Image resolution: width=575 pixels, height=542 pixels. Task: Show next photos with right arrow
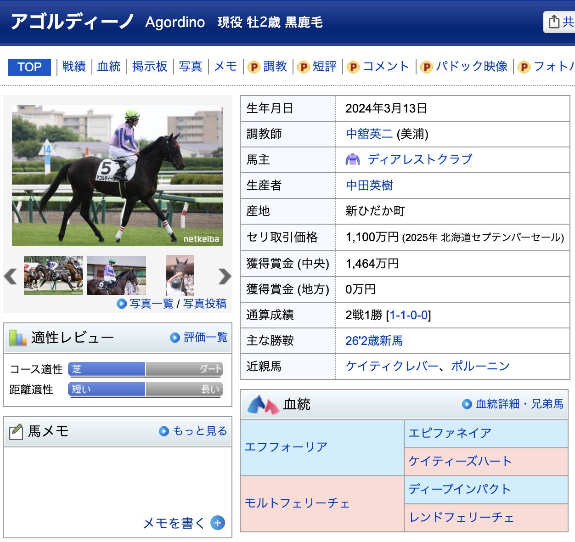pos(225,277)
